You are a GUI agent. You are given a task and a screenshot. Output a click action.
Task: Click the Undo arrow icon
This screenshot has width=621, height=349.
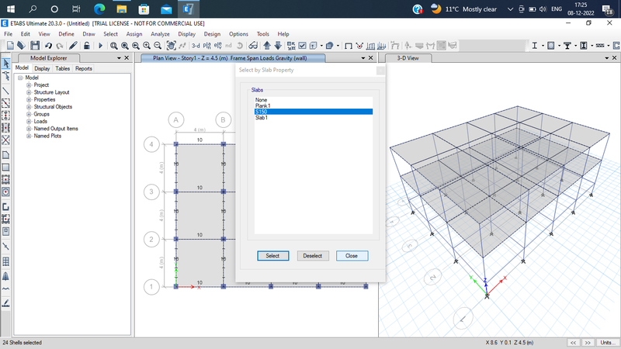[48, 46]
